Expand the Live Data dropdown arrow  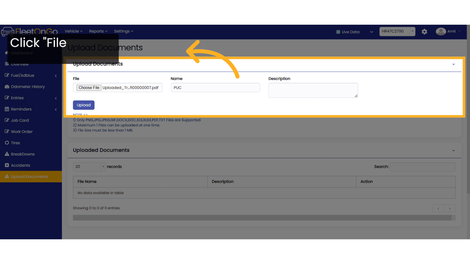[x=372, y=32]
